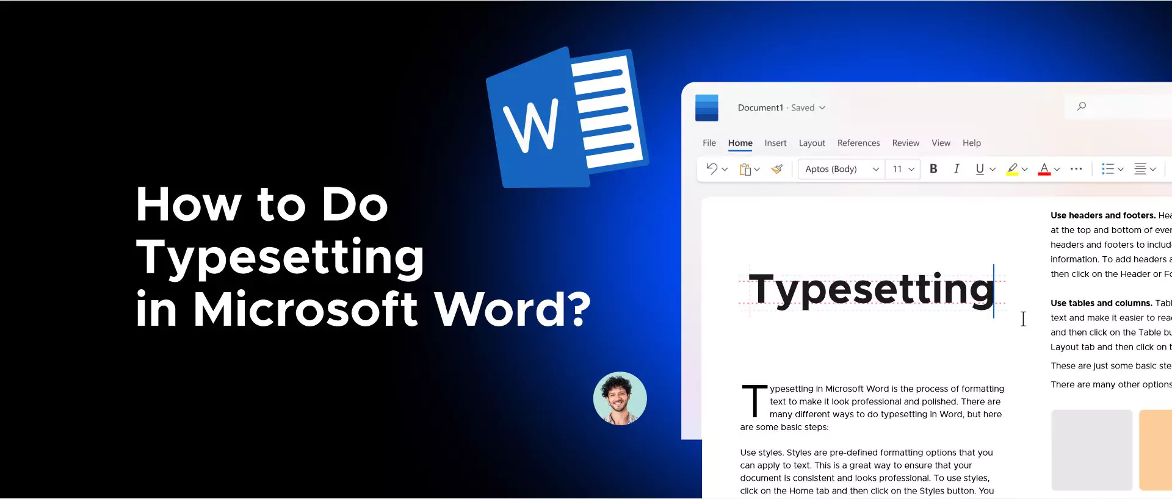Select the Format Painter brush
Image resolution: width=1172 pixels, height=499 pixels.
[777, 169]
